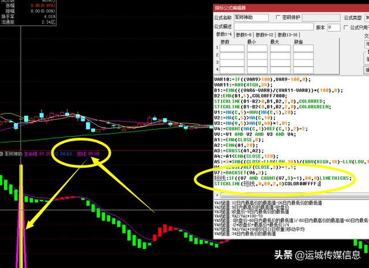
Task: Click the A2:=EMA(A1,20) line
Action: [x=236, y=145]
